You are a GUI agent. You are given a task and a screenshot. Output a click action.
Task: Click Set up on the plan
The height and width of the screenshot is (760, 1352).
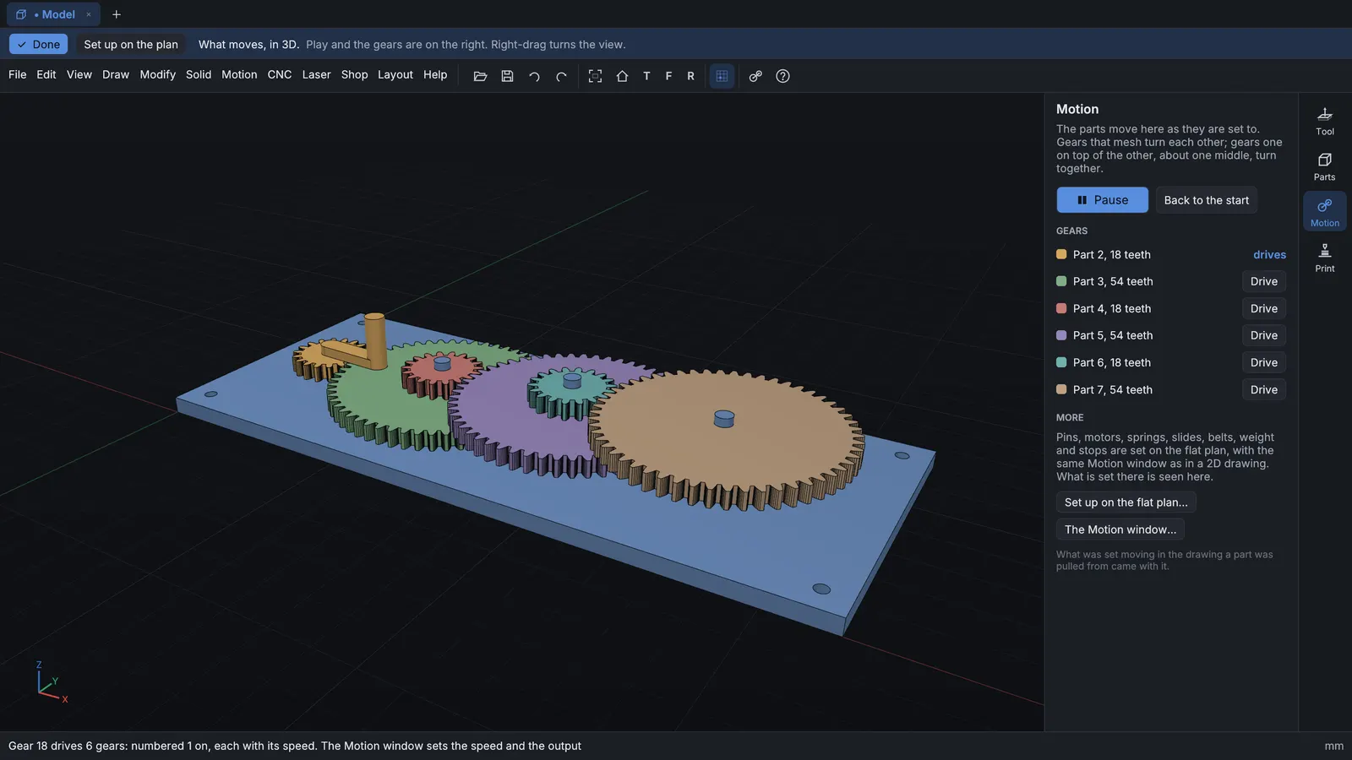point(131,44)
